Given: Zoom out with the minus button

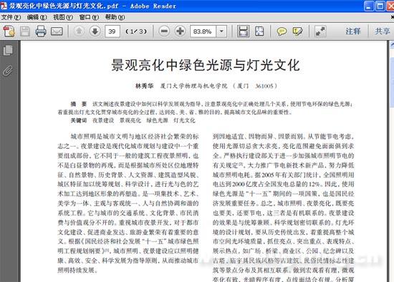Looking at the screenshot, I should click(164, 31).
